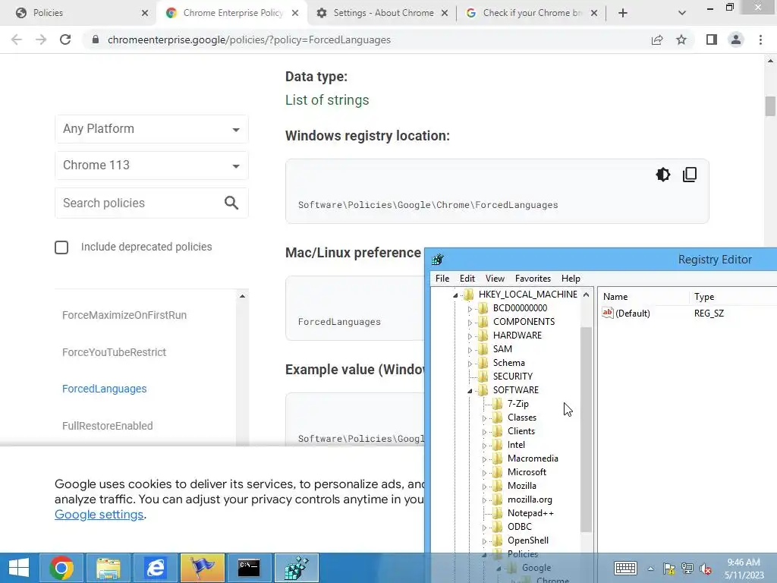777x583 pixels.
Task: Open the Google settings link
Action: pyautogui.click(x=99, y=515)
